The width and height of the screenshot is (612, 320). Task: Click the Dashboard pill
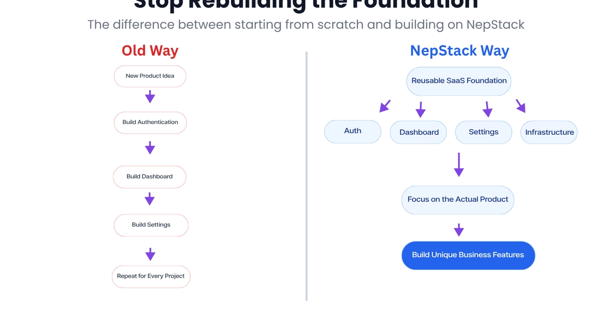(x=418, y=132)
